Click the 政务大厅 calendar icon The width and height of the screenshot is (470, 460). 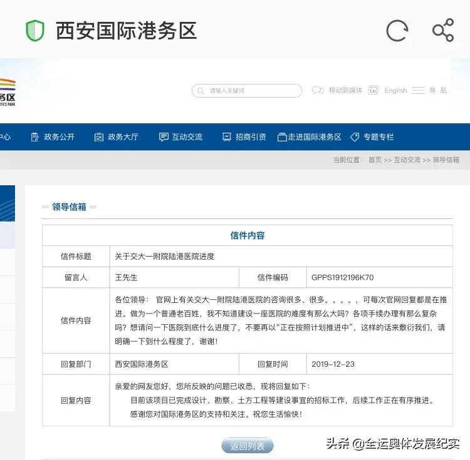99,137
